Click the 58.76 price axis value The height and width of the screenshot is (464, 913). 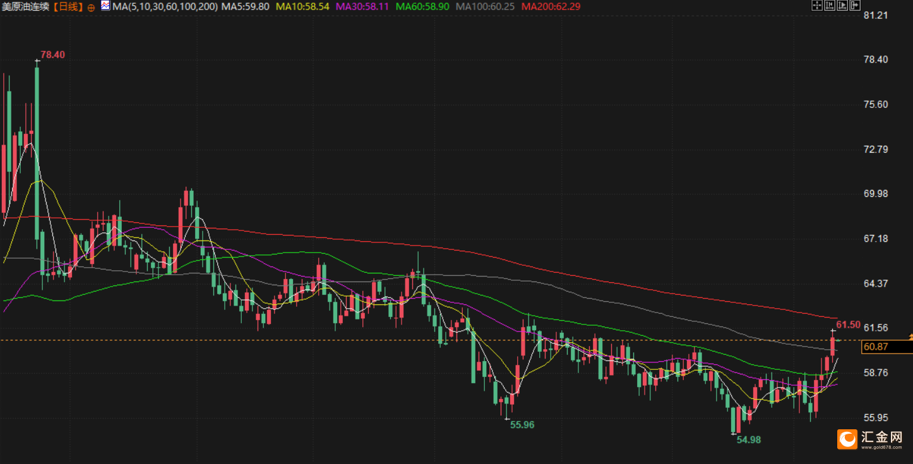pos(876,373)
